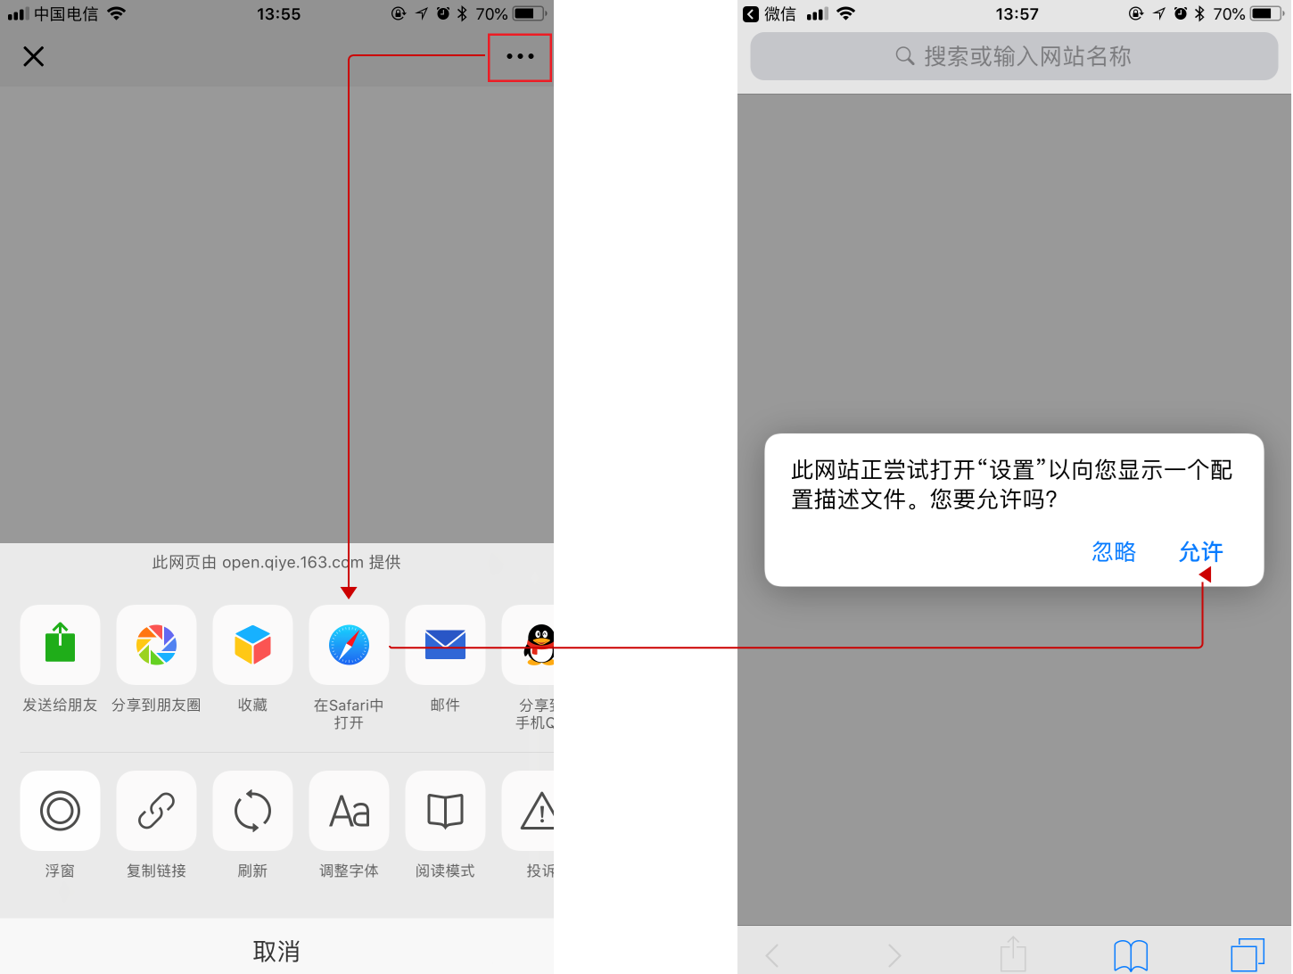Open the page in Safari

point(349,645)
